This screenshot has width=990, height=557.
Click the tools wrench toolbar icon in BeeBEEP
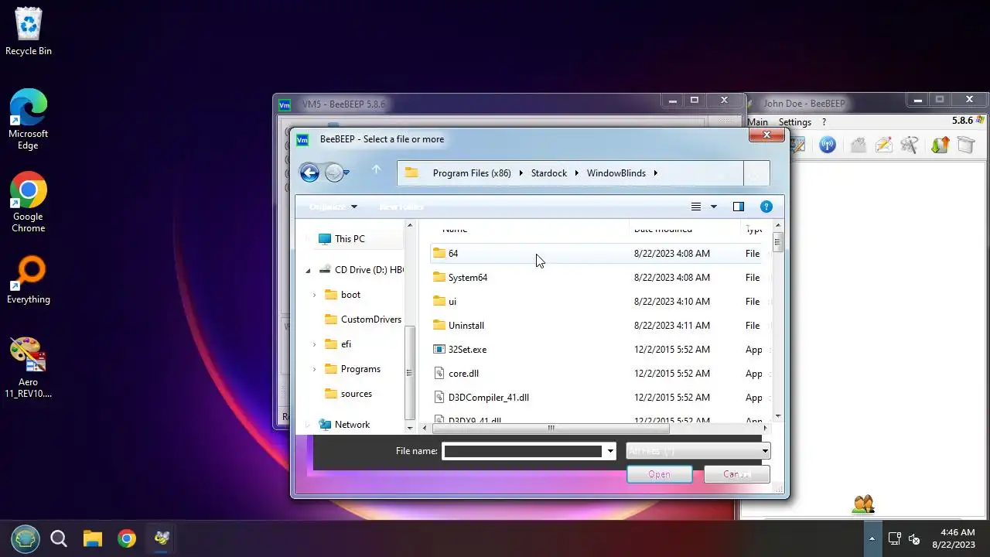click(910, 145)
